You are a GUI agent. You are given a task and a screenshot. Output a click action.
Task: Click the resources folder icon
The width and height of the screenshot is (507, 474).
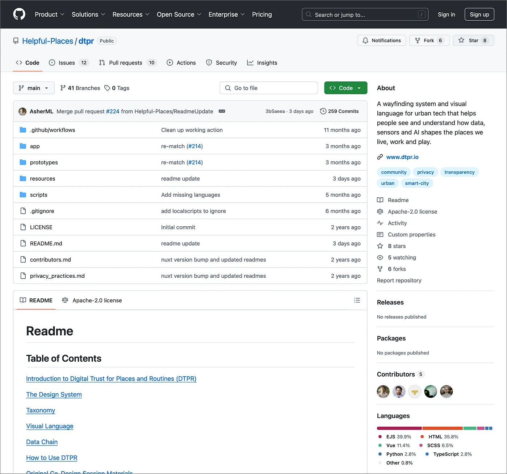tap(23, 179)
